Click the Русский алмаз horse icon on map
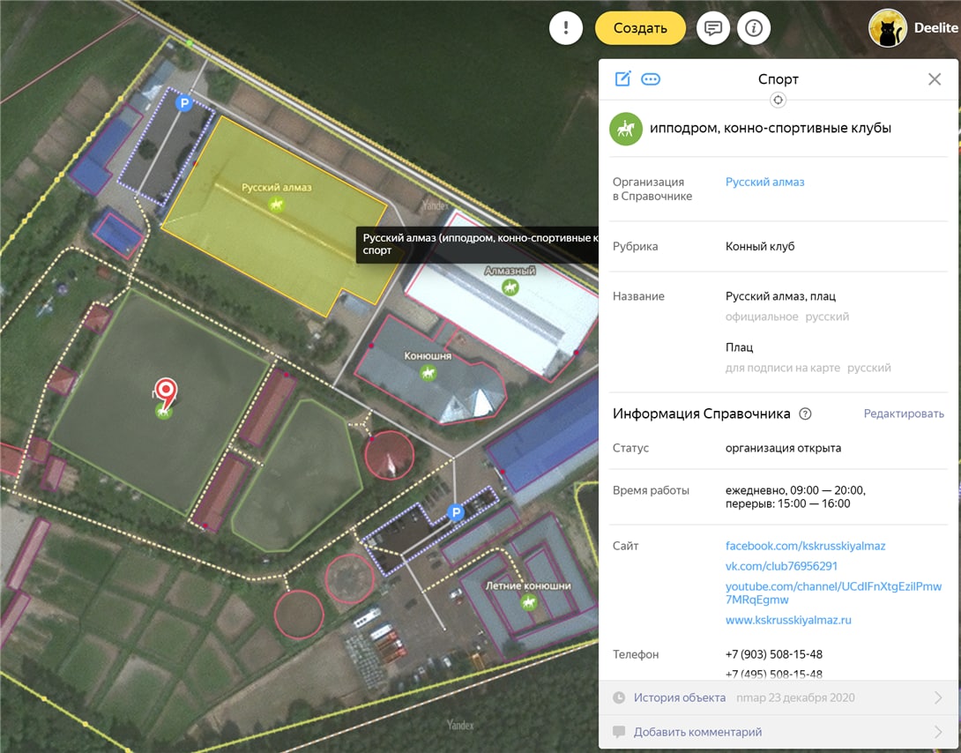 tap(277, 204)
